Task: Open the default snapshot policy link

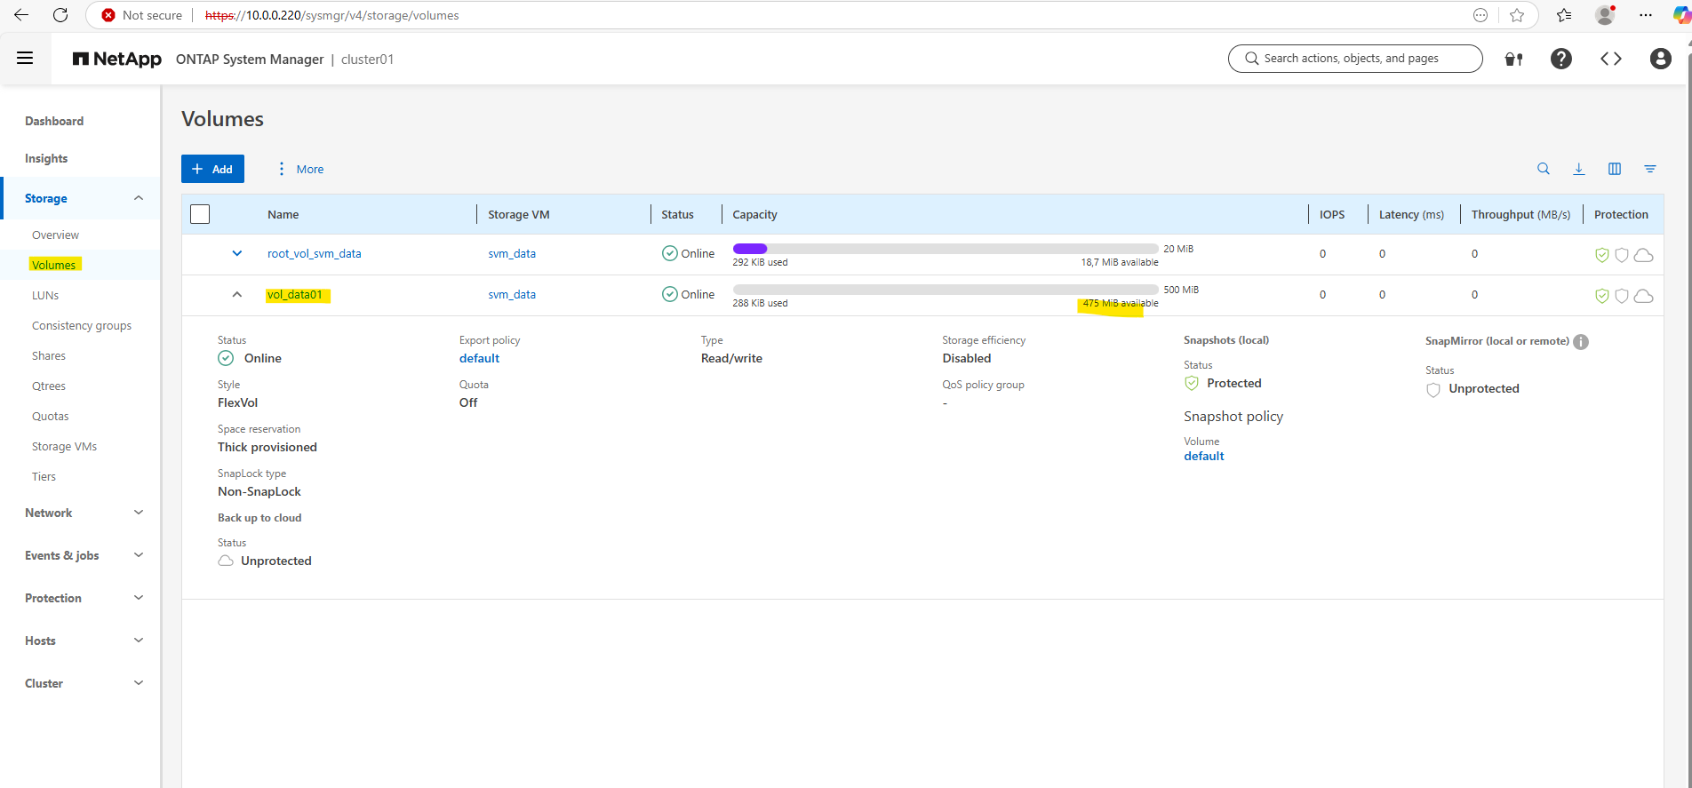Action: click(1204, 456)
